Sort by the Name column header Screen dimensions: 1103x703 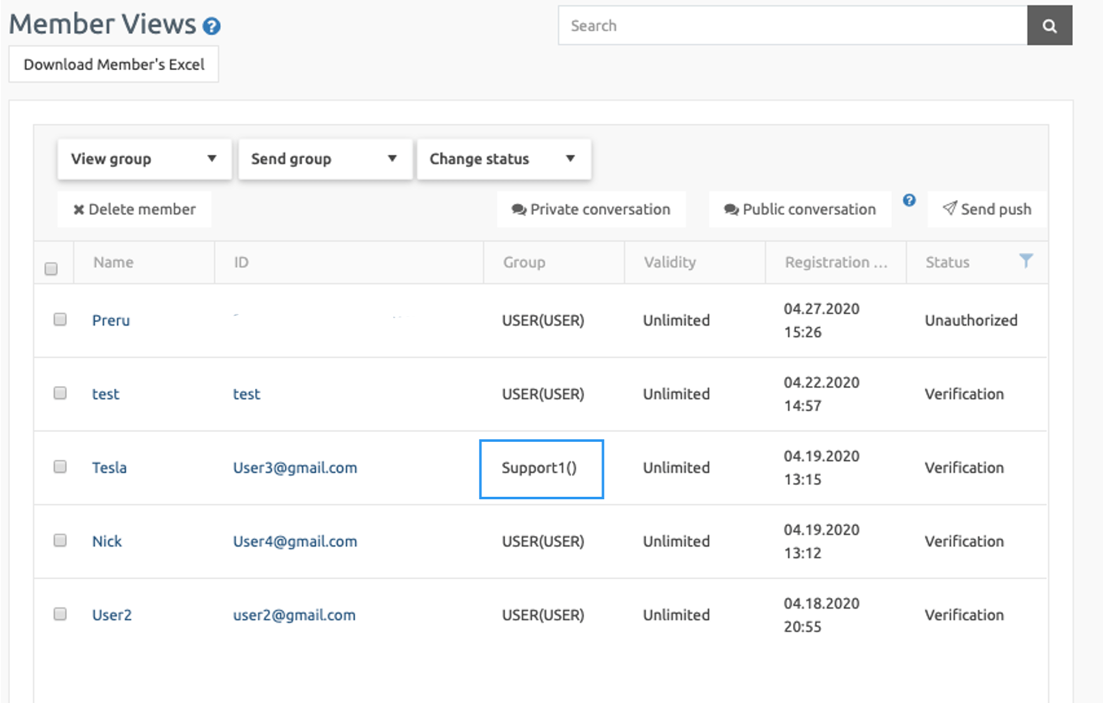(113, 262)
